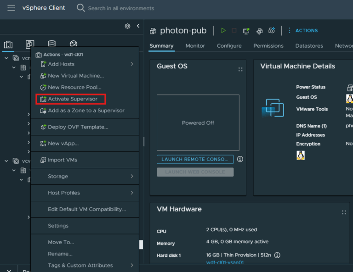
Task: Power on the photon-pub VM
Action: (223, 30)
